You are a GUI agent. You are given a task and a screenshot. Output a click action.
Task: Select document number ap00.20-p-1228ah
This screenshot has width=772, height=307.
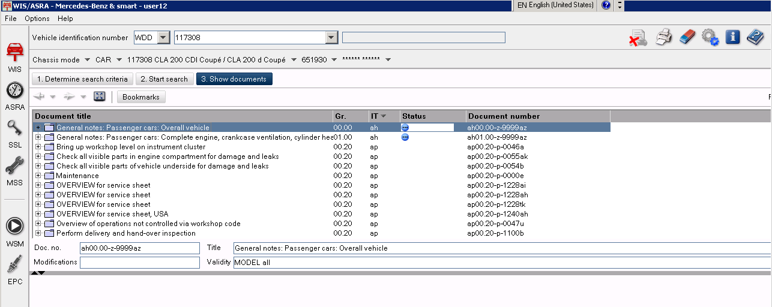[498, 195]
